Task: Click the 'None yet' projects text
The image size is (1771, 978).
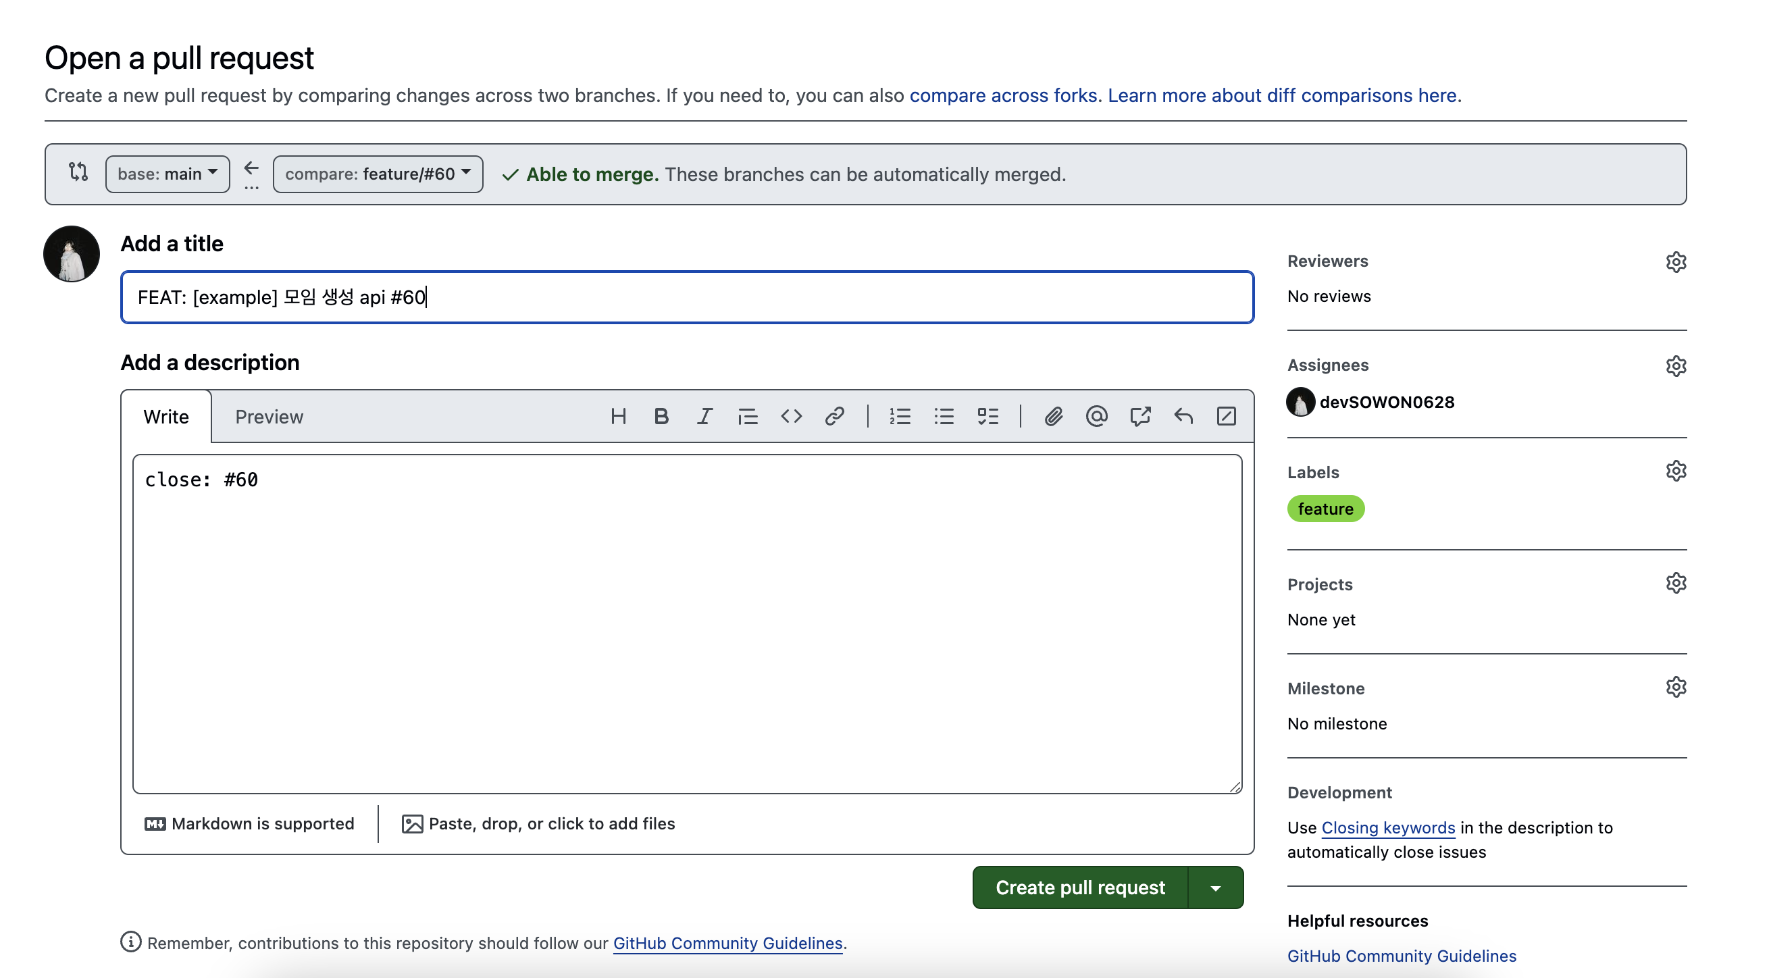Action: 1321,620
